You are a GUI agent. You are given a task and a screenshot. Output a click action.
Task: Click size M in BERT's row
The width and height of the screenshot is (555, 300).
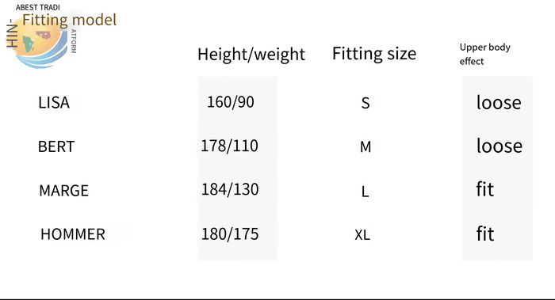click(366, 146)
